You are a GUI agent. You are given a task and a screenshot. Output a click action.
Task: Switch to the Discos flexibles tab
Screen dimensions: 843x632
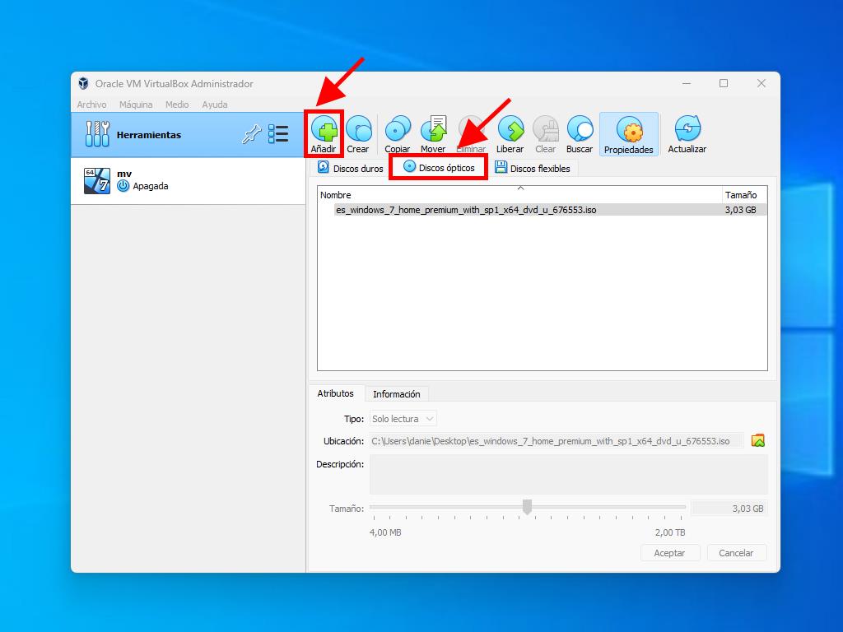click(x=533, y=168)
